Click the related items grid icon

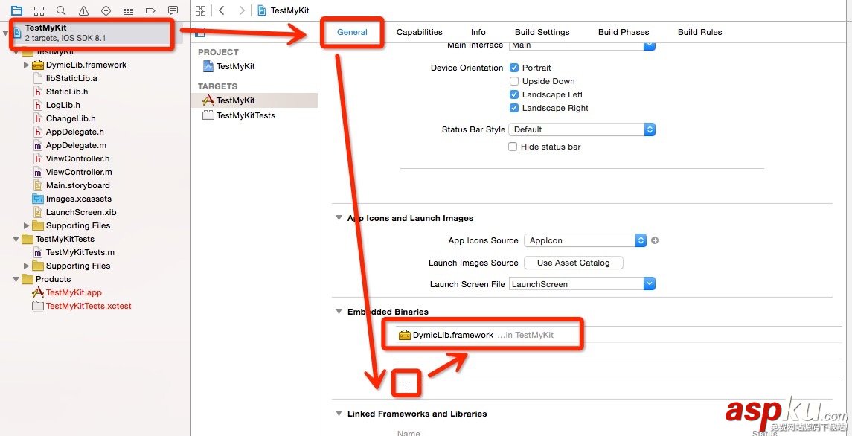200,11
